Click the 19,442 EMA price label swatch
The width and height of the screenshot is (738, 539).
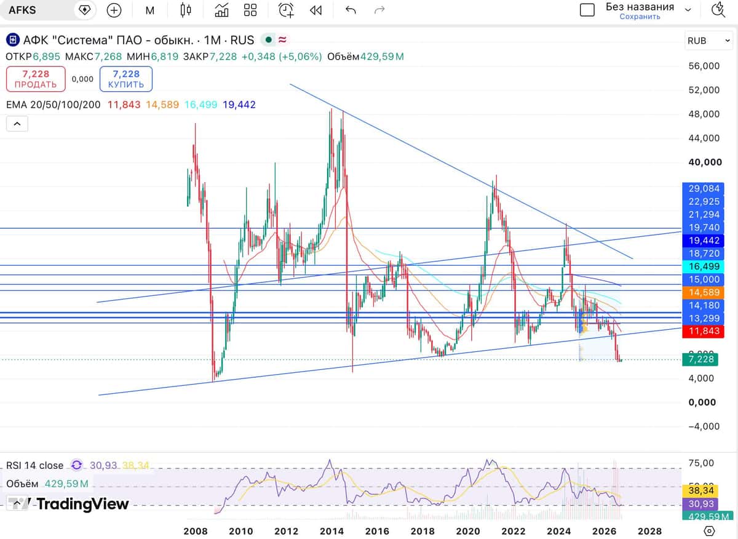[703, 241]
